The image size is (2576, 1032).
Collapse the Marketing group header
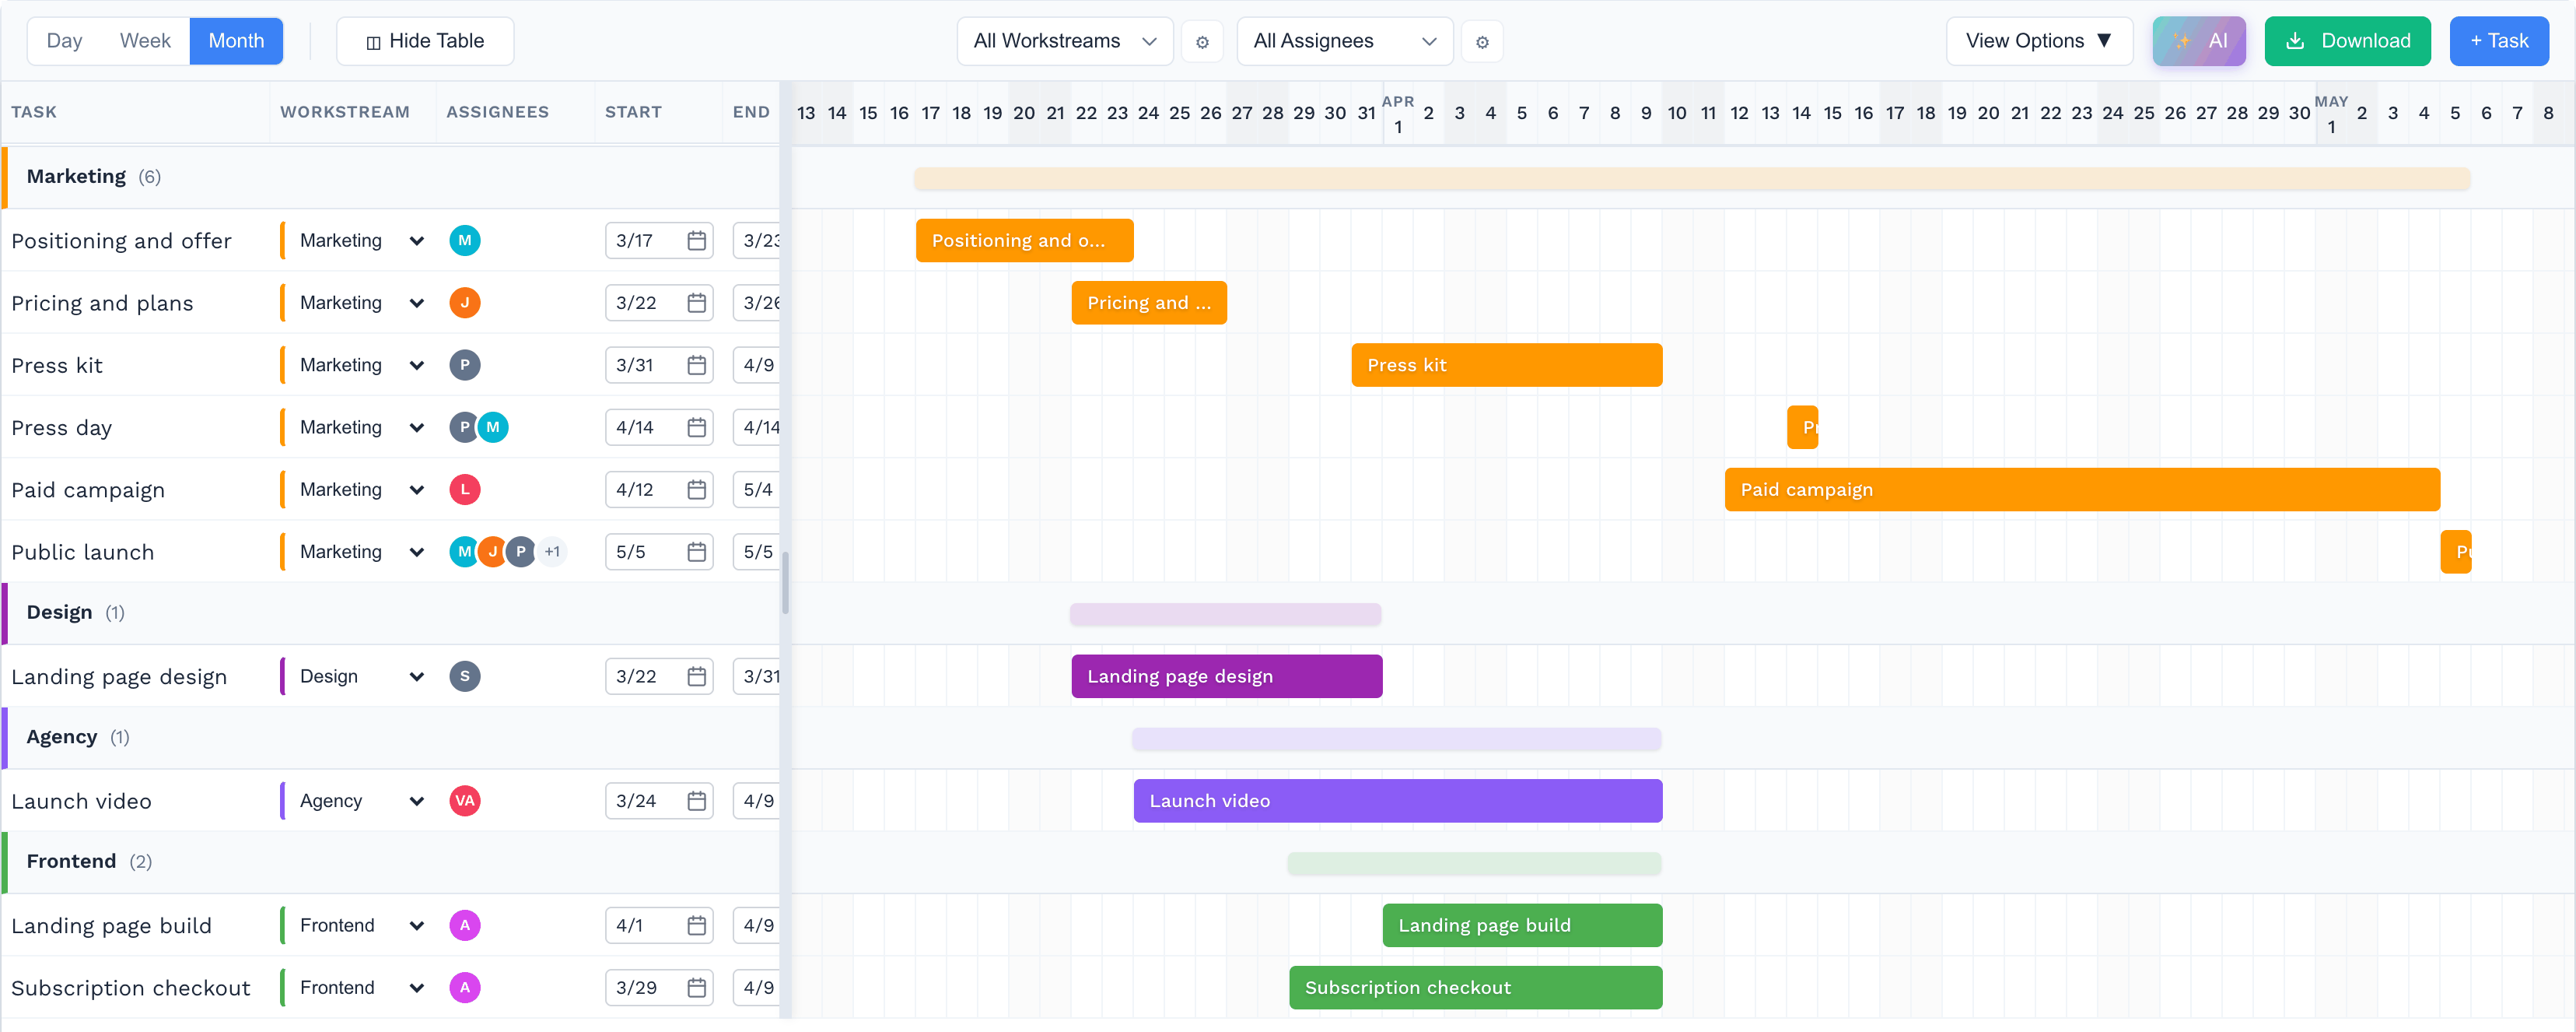pyautogui.click(x=390, y=177)
